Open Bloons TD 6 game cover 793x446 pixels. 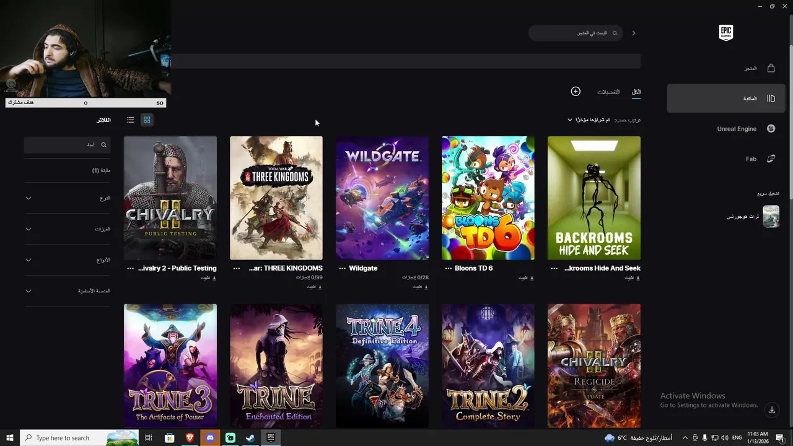coord(488,198)
